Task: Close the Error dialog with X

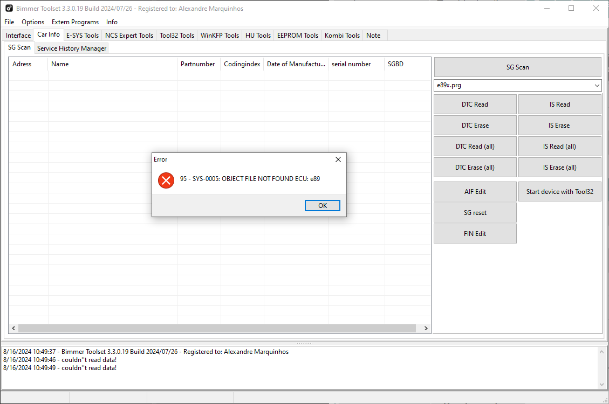Action: tap(338, 159)
